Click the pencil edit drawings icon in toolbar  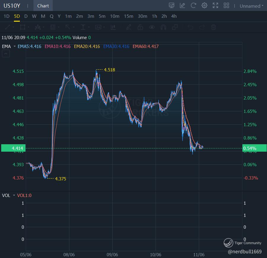129,27
